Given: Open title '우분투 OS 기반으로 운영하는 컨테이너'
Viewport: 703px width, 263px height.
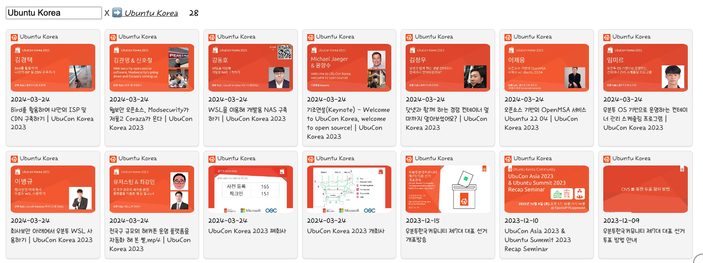Looking at the screenshot, I should click(645, 119).
